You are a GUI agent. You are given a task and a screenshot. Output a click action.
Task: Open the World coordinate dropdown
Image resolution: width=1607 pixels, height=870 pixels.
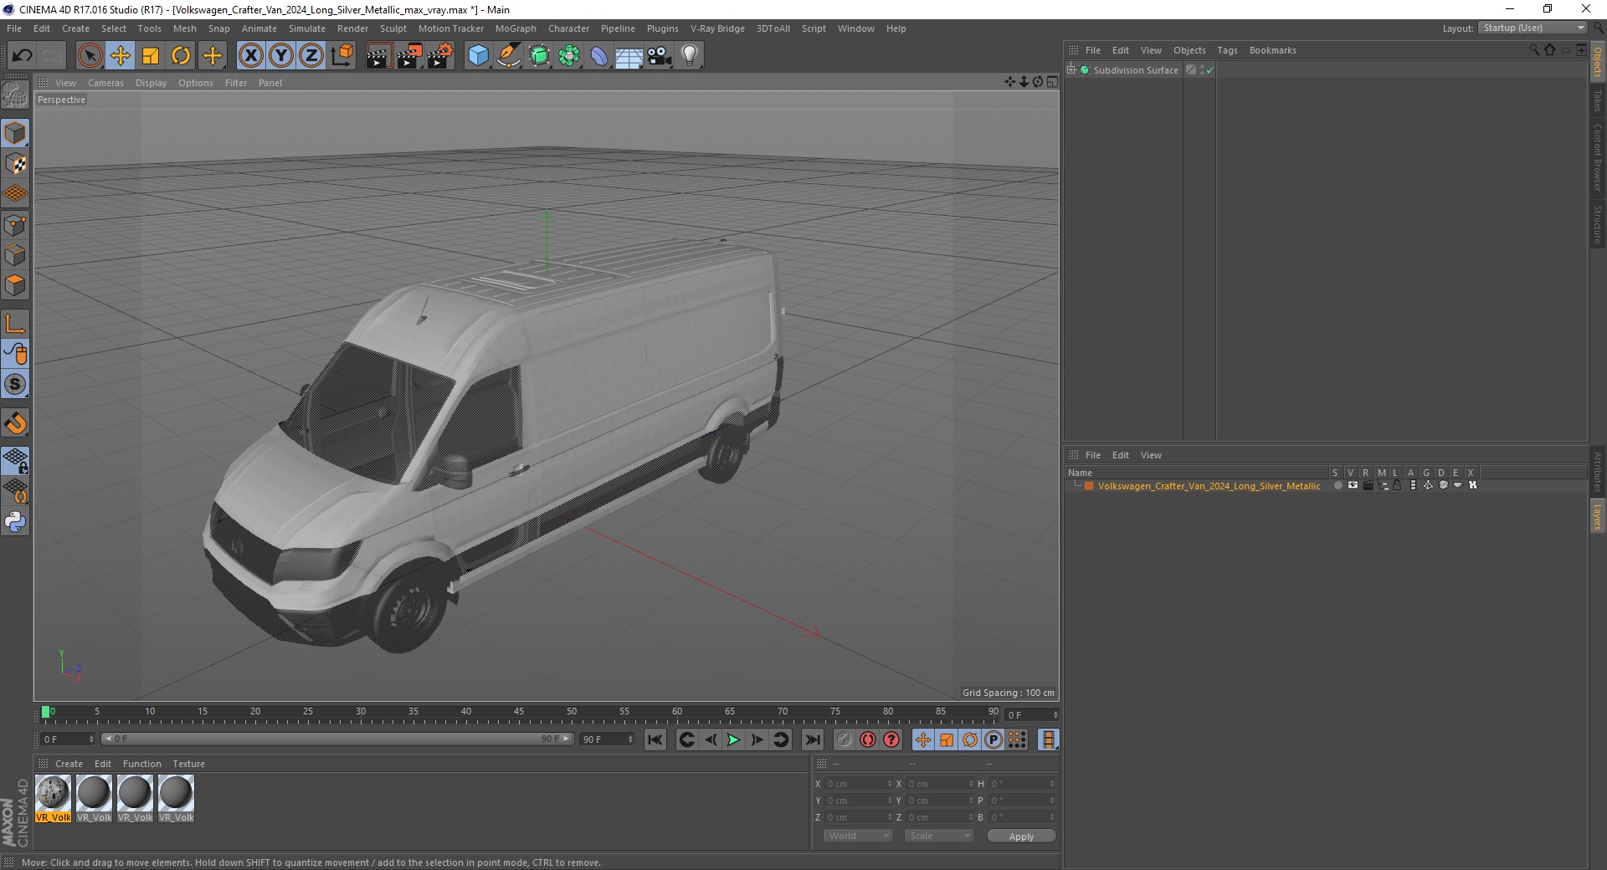(858, 836)
